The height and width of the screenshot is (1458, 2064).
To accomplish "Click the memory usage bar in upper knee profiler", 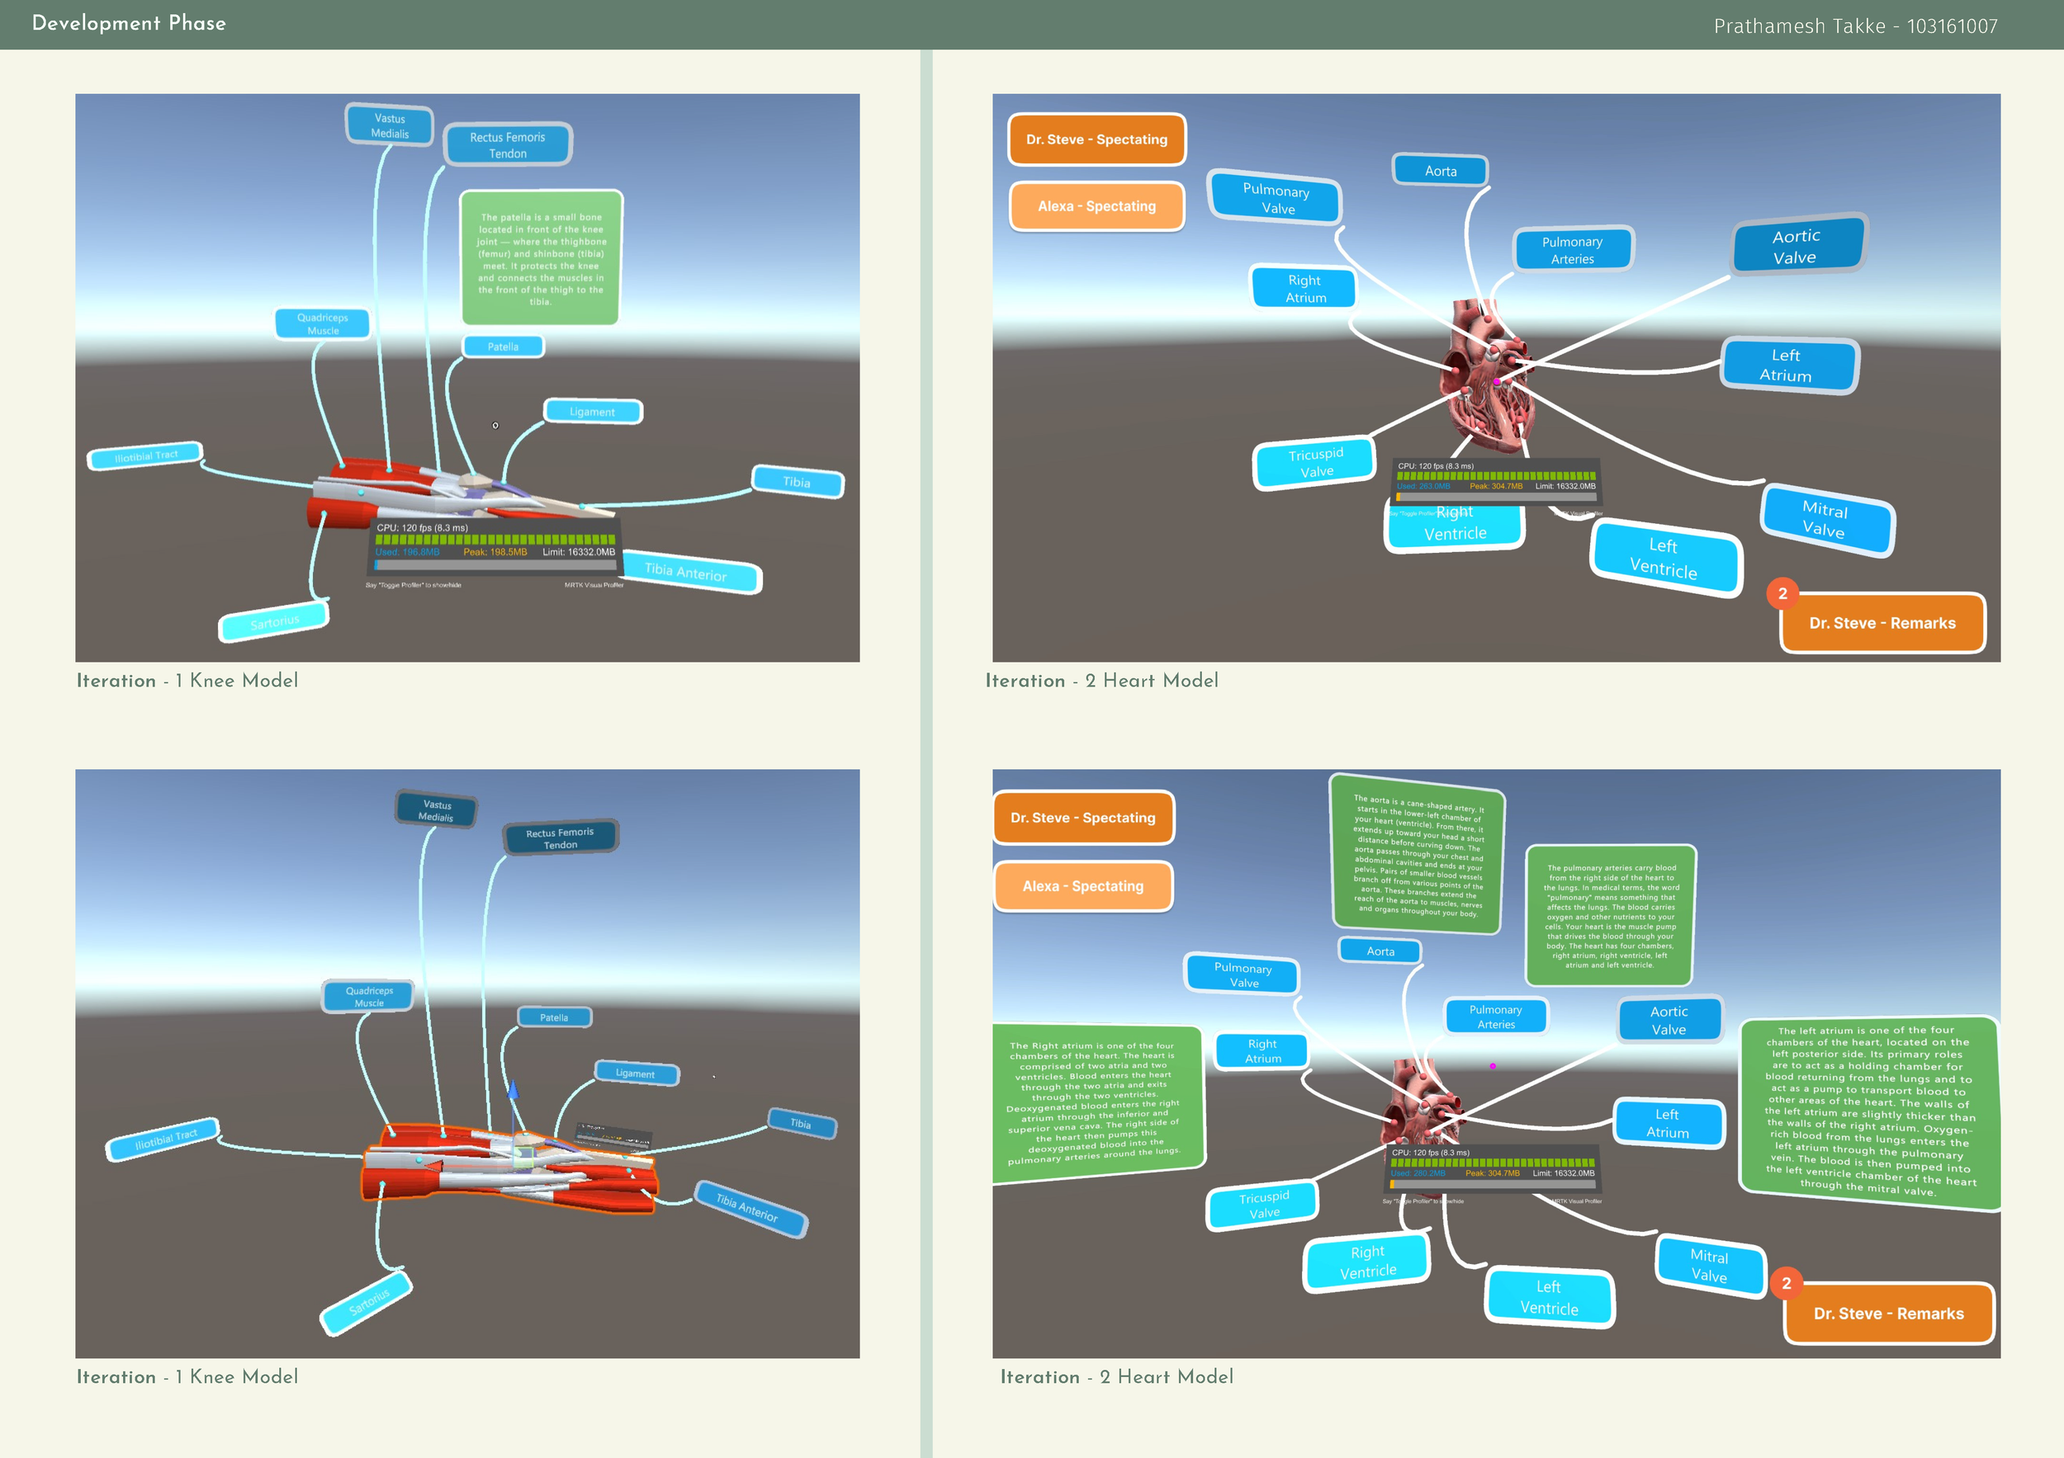I will (x=495, y=565).
